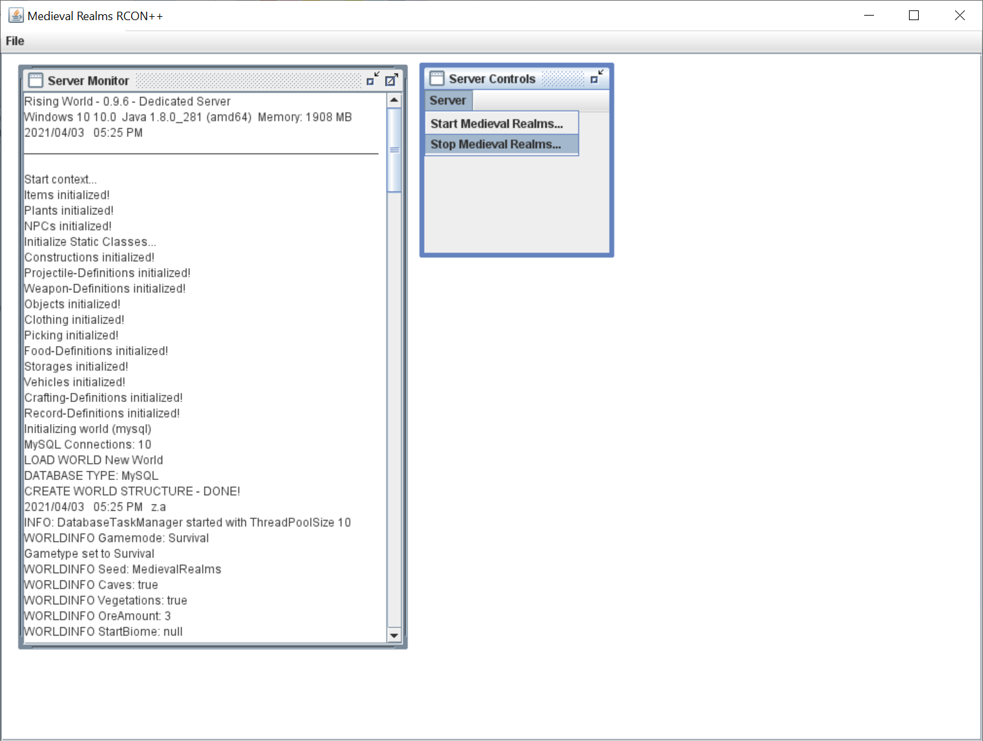Minimize the Server Monitor internal frame
Viewport: 983px width, 741px height.
coord(372,80)
